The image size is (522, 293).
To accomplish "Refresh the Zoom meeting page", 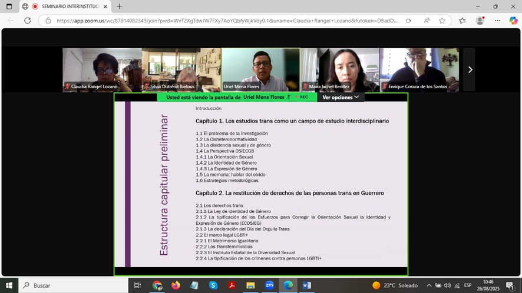I will [x=27, y=21].
